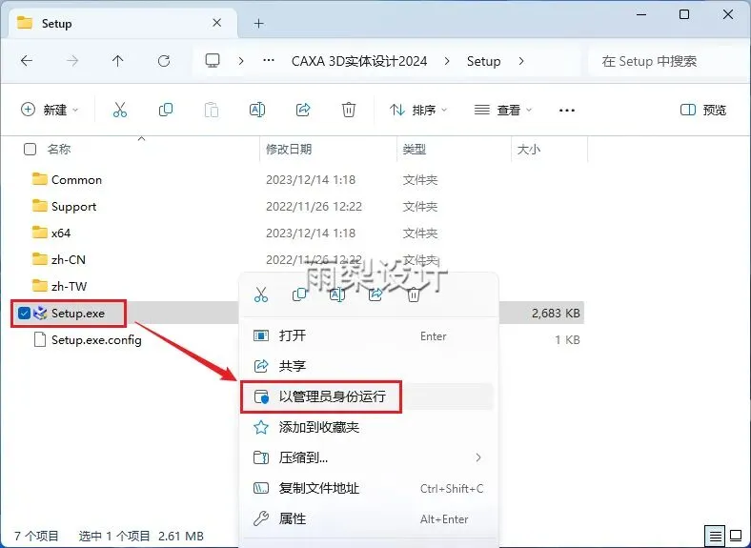Select 以管理员身份运行 in the context menu
This screenshot has width=751, height=548.
pyautogui.click(x=369, y=396)
